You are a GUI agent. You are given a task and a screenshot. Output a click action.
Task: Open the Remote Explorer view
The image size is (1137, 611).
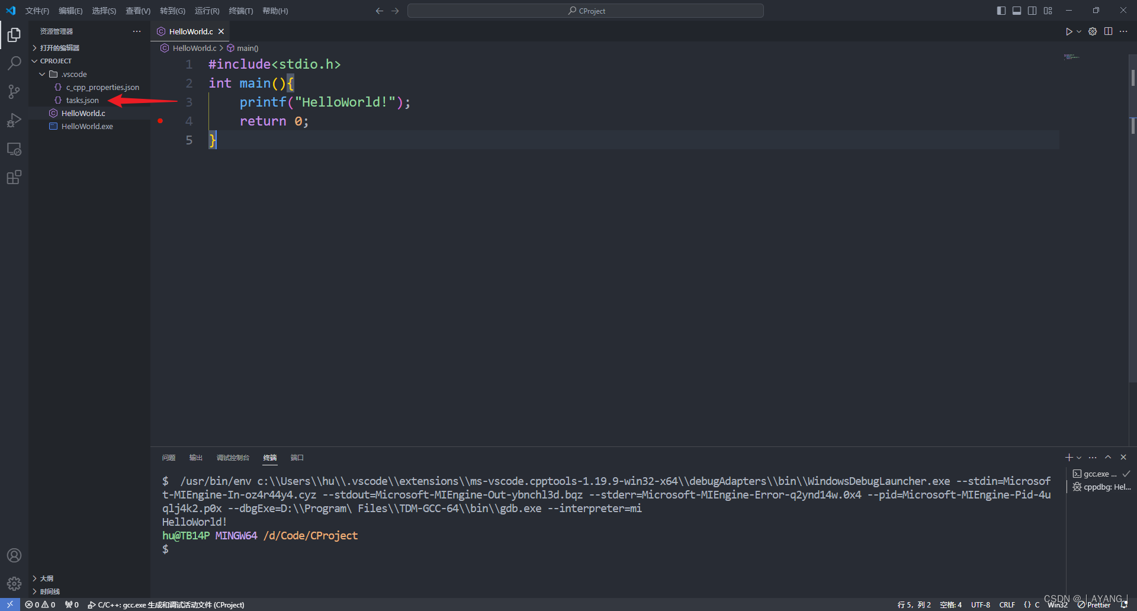click(x=14, y=149)
